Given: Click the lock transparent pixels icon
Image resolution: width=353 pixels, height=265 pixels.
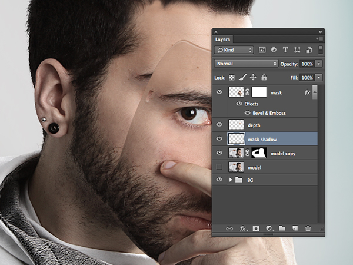Looking at the screenshot, I should [x=231, y=77].
